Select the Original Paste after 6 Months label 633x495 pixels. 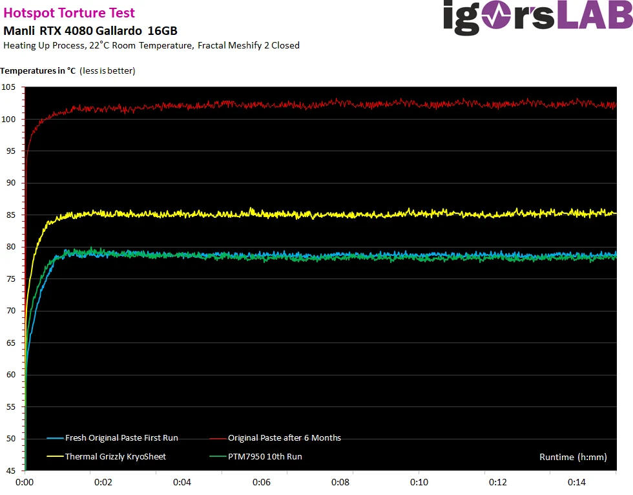pos(285,438)
